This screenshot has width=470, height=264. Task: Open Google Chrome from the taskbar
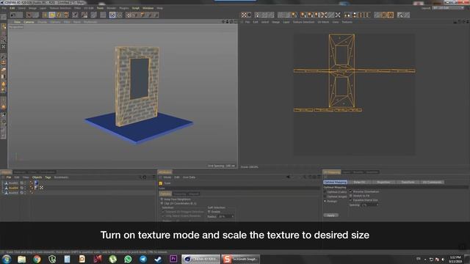[x=37, y=259]
